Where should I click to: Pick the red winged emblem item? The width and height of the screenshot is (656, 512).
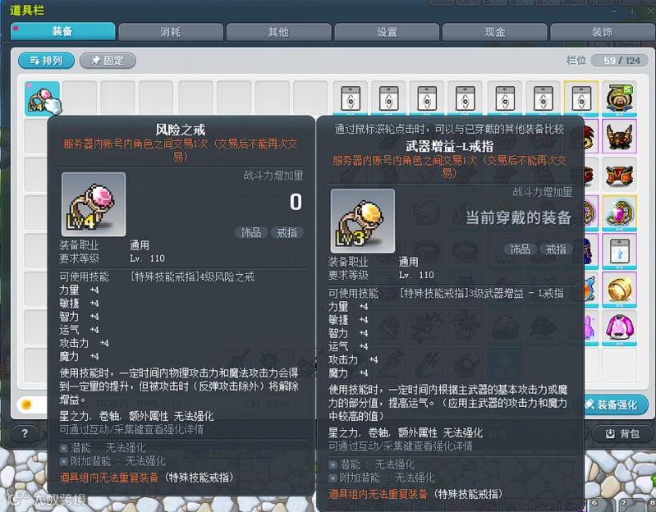coord(619,175)
